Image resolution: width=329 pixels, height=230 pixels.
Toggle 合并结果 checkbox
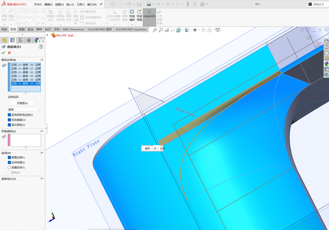pyautogui.click(x=9, y=163)
